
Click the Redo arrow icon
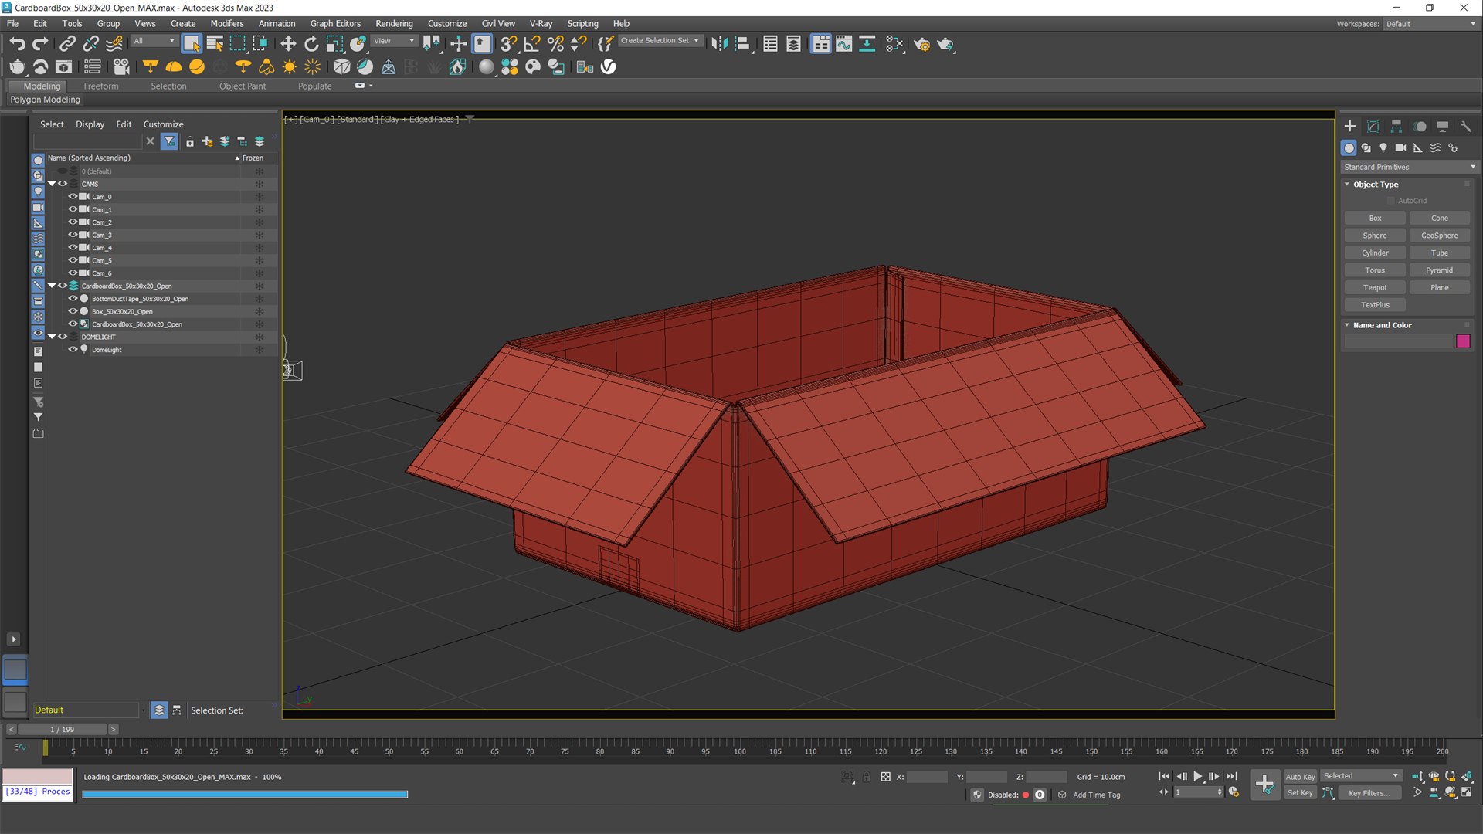[40, 44]
